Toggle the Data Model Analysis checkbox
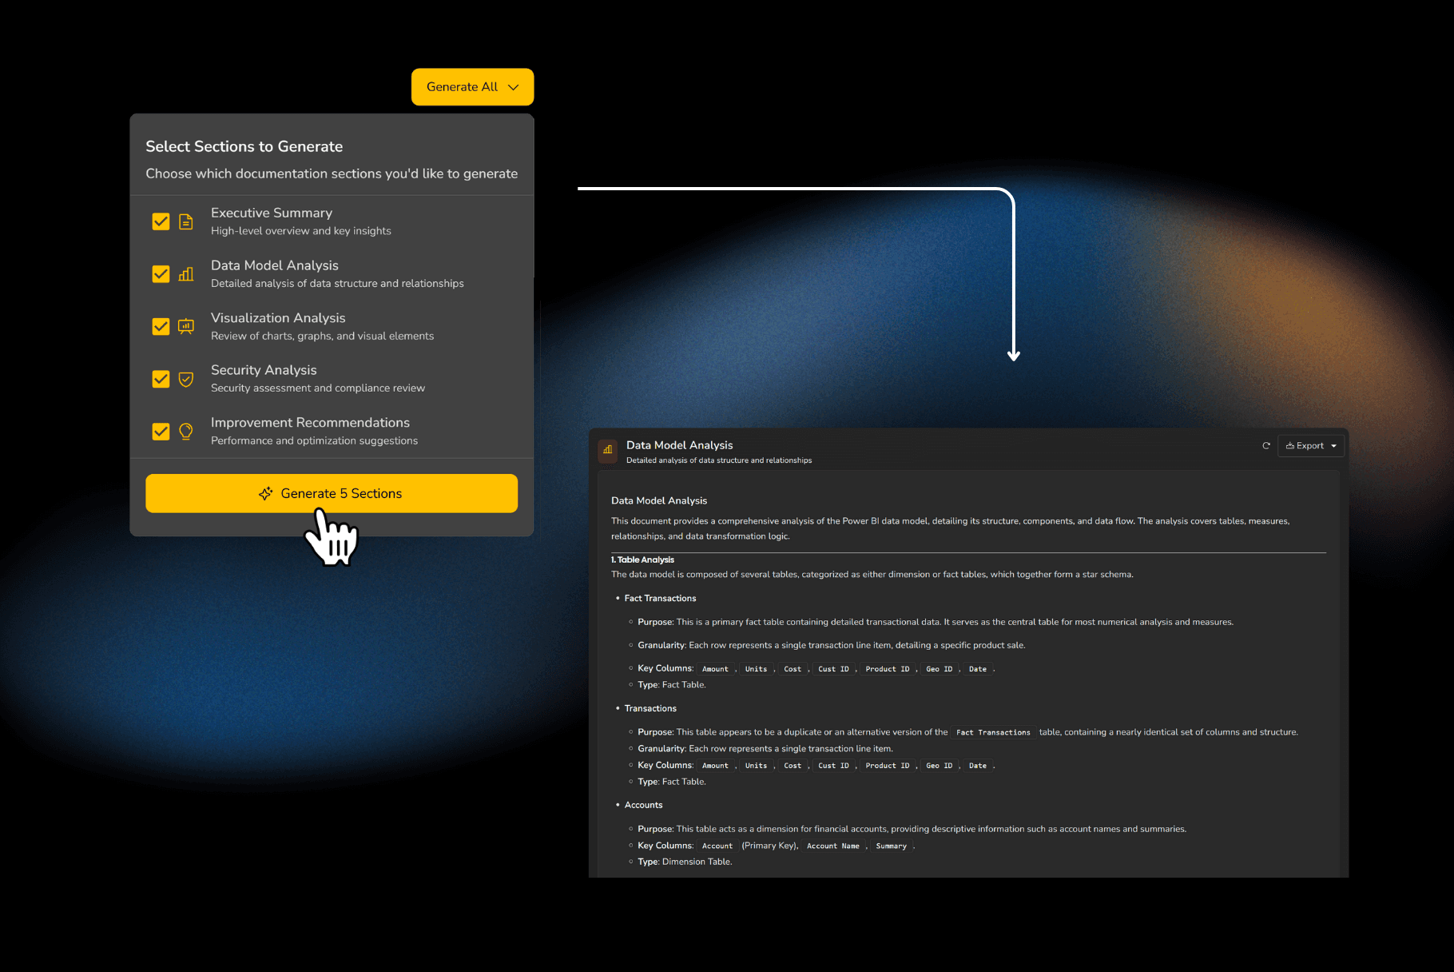This screenshot has height=972, width=1454. click(161, 274)
